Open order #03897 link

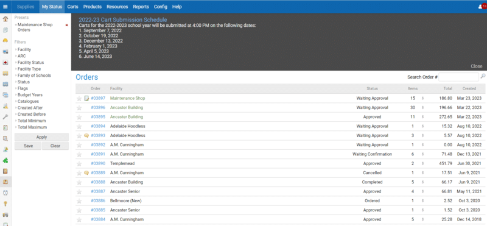tap(98, 98)
